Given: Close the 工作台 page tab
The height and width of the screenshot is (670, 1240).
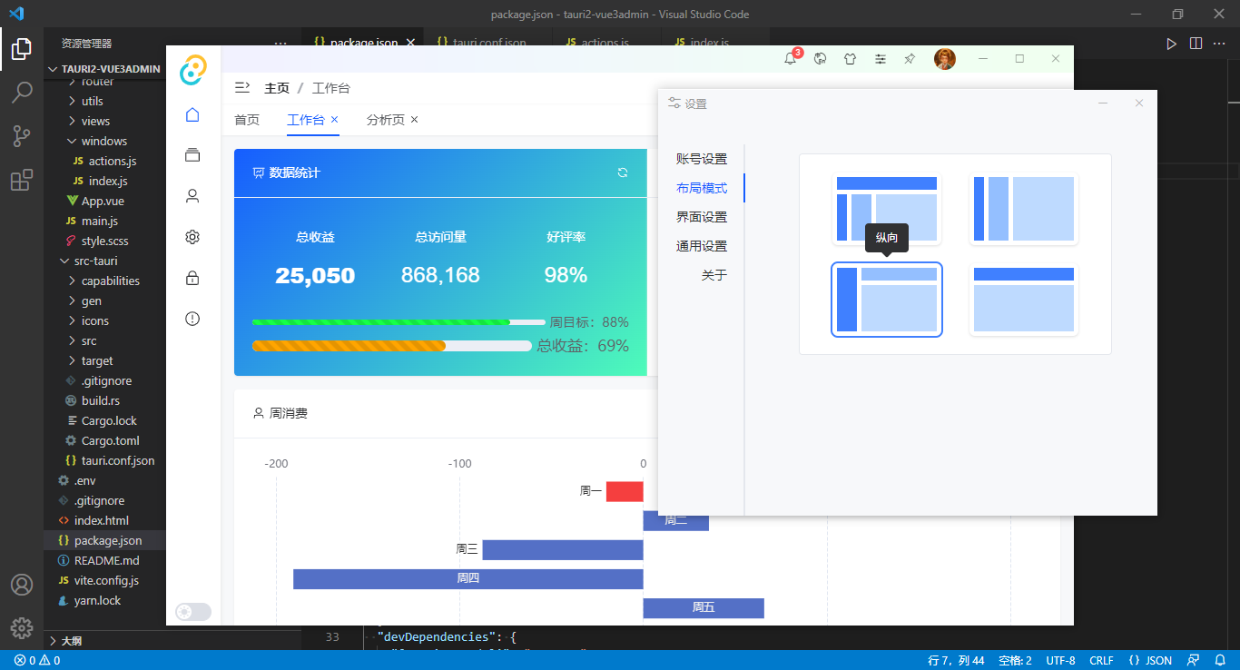Looking at the screenshot, I should pyautogui.click(x=333, y=119).
